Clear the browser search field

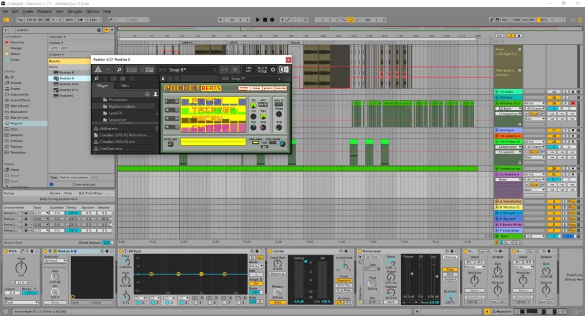tap(98, 30)
